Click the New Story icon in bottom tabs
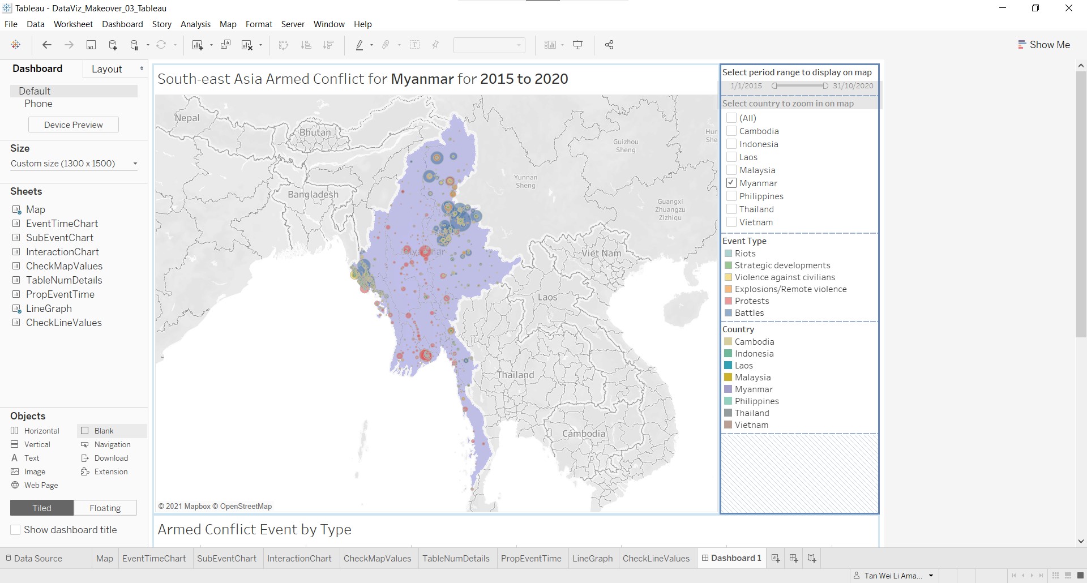The height and width of the screenshot is (583, 1087). pyautogui.click(x=812, y=559)
